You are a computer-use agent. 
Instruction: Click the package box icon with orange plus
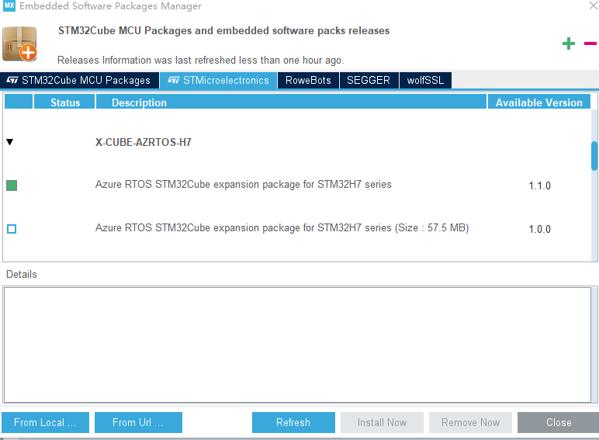[x=19, y=44]
